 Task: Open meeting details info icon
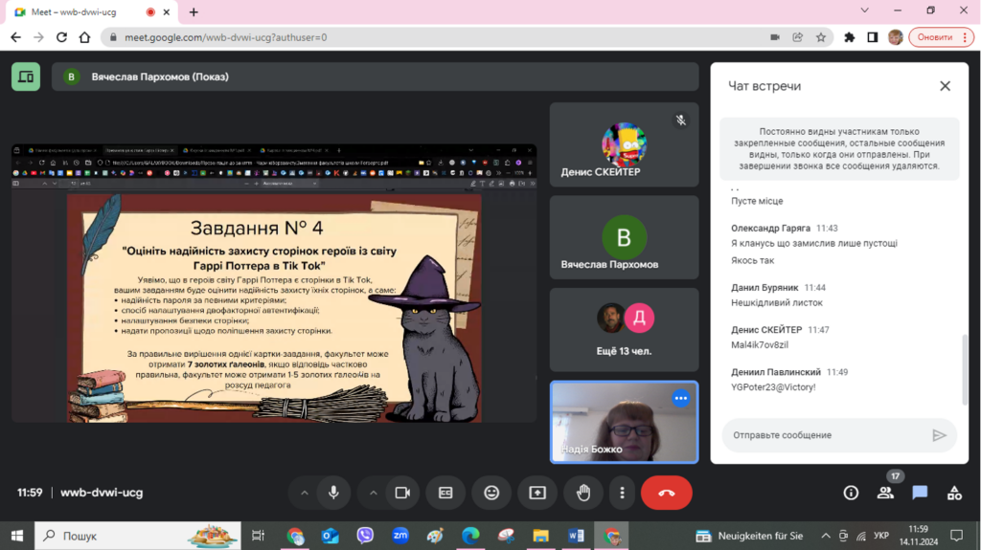pos(851,493)
